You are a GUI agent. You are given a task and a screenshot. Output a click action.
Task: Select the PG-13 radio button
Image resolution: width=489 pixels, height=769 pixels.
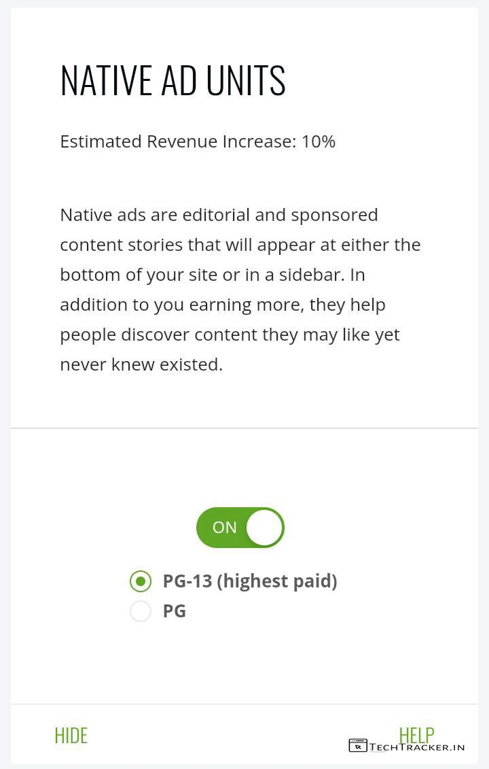pos(141,581)
